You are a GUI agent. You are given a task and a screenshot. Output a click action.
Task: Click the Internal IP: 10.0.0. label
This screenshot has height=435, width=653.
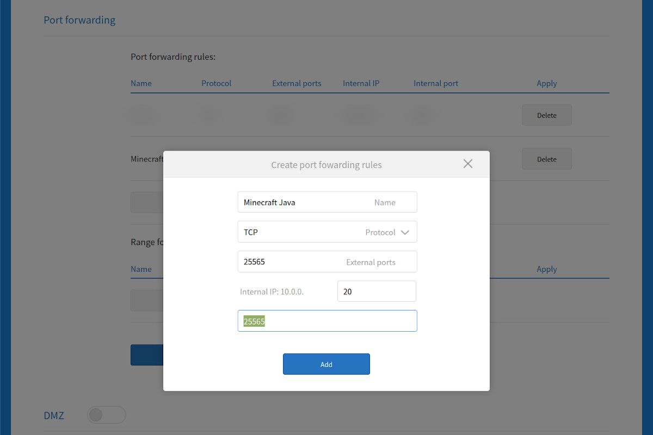tap(272, 291)
